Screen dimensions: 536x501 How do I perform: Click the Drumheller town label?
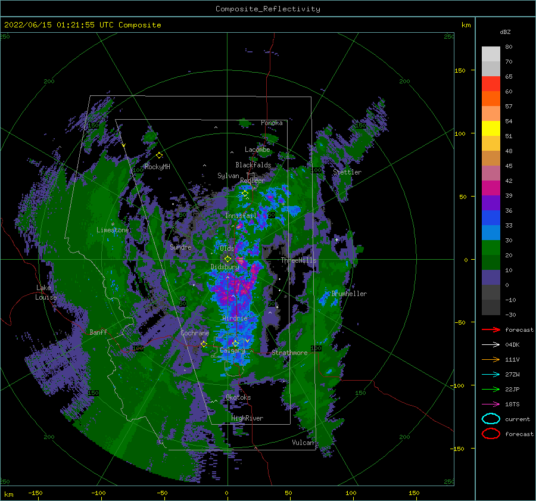[x=349, y=294]
